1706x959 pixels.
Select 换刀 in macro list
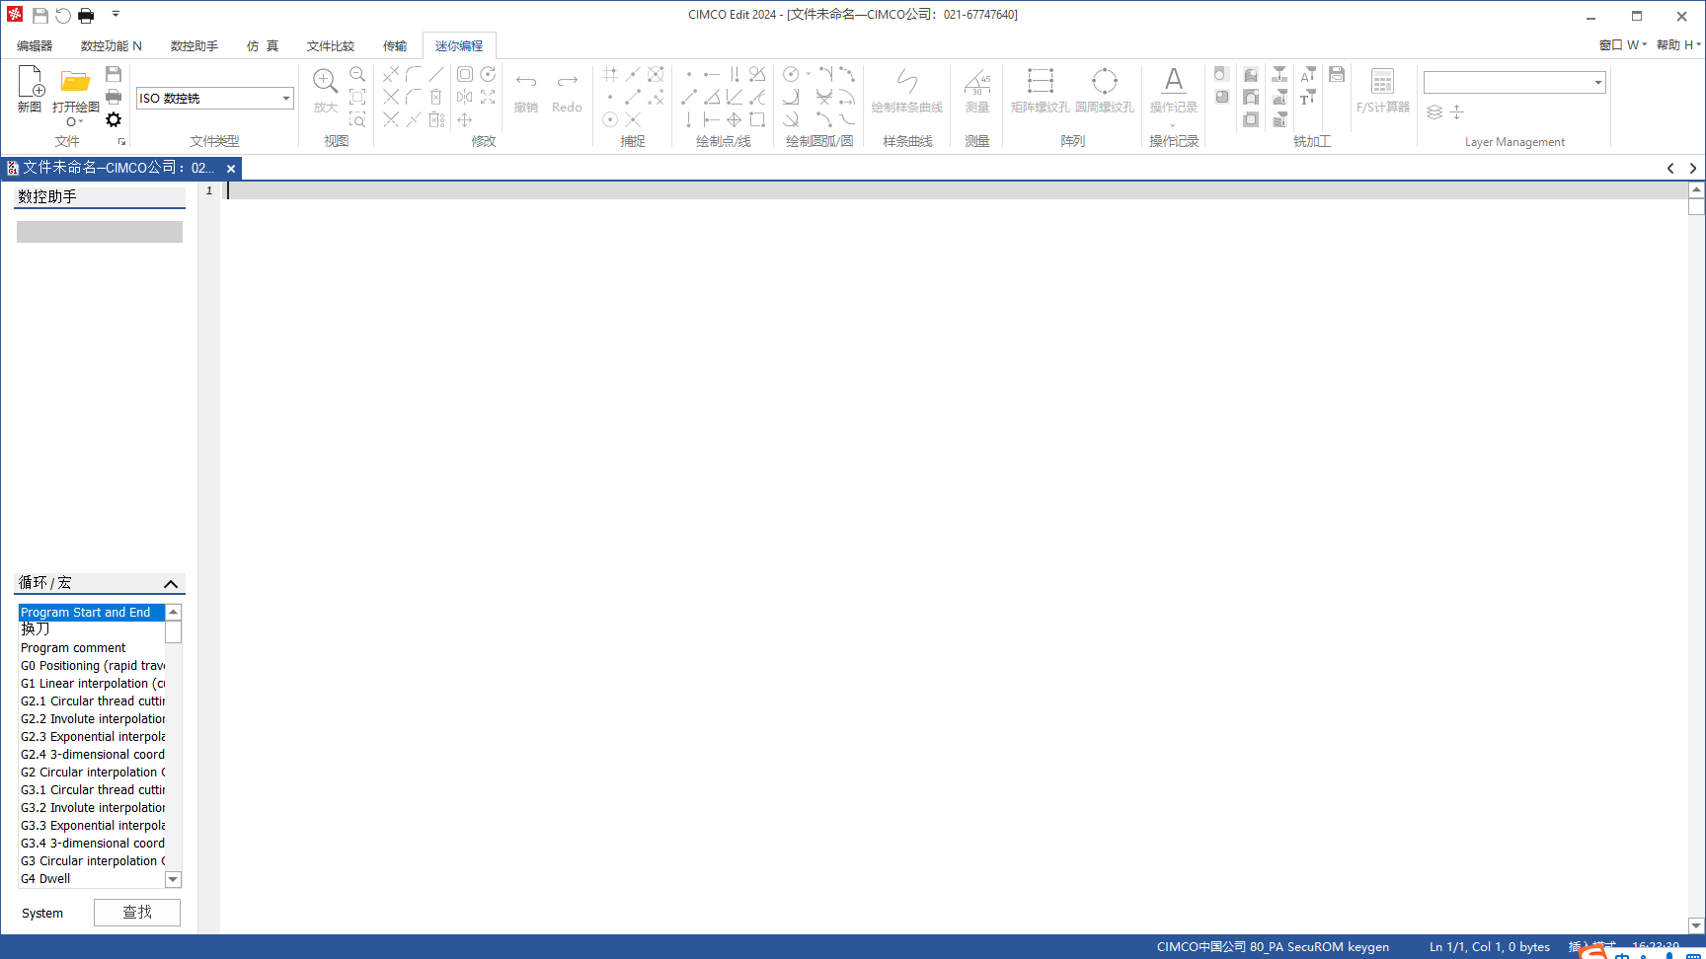(91, 629)
